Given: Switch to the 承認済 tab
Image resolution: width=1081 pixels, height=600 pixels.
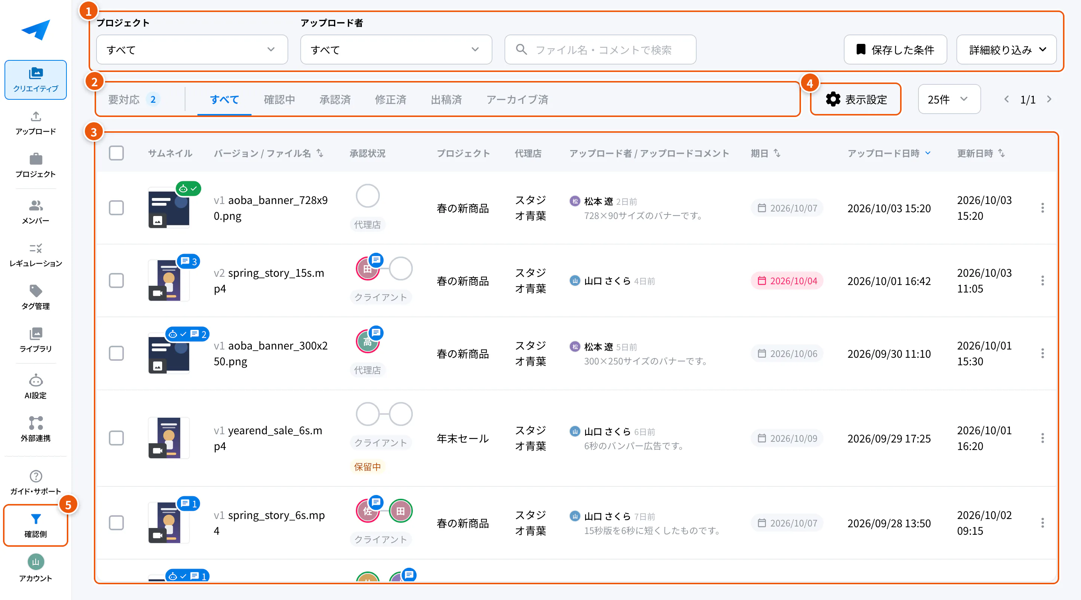Looking at the screenshot, I should [335, 99].
